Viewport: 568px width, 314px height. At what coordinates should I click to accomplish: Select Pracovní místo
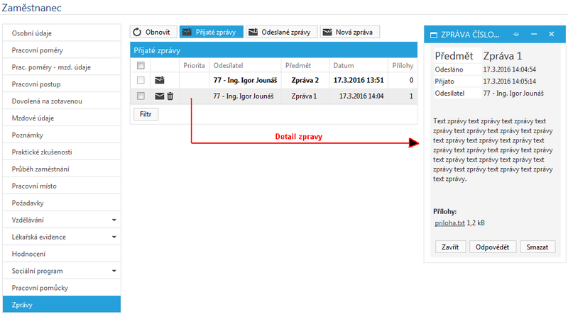tap(62, 186)
